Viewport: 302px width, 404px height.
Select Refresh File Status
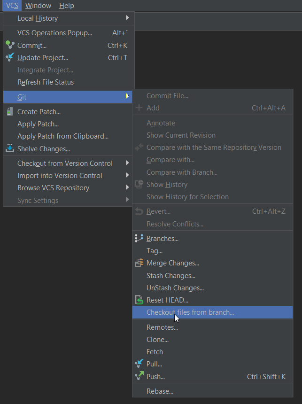click(46, 82)
